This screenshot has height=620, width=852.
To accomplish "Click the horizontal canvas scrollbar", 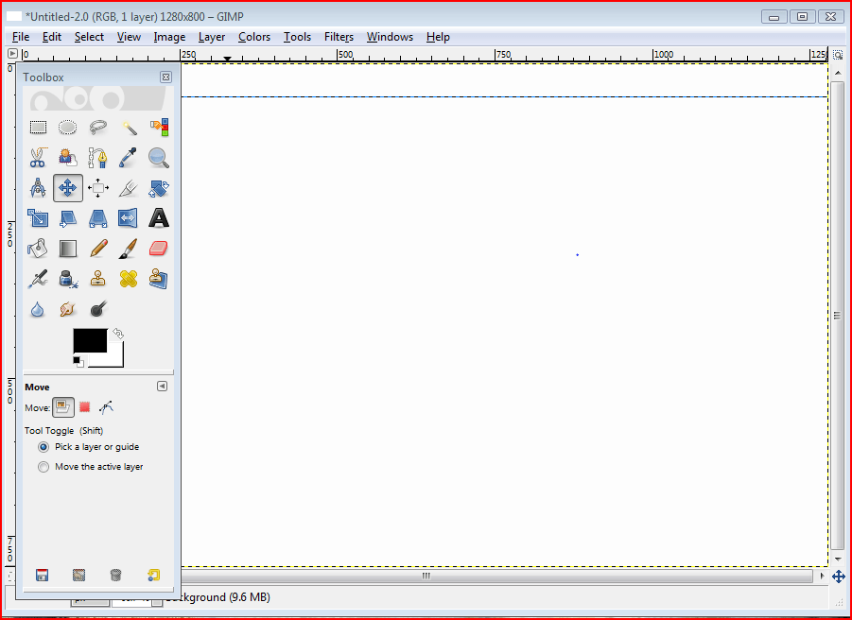I will pos(425,575).
